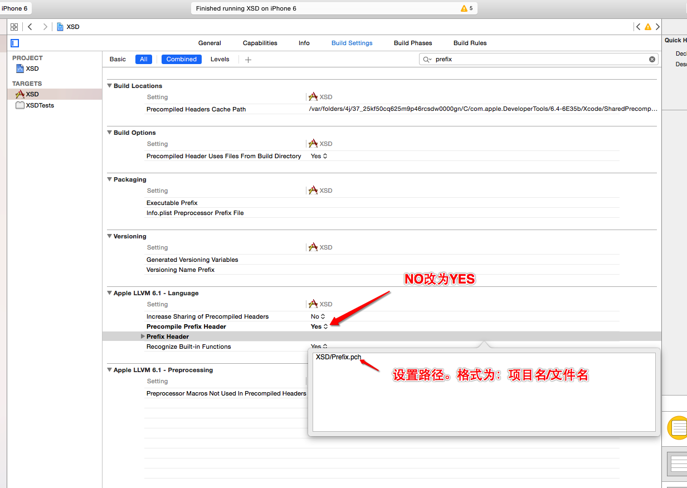
Task: Expand the Prefix Header setting row
Action: pos(143,336)
